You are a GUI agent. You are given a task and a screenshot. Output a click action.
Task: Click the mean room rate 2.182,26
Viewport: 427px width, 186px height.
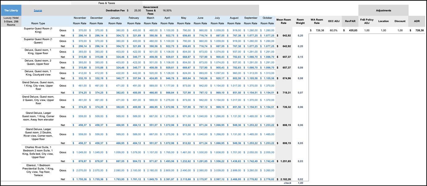pyautogui.click(x=284, y=179)
